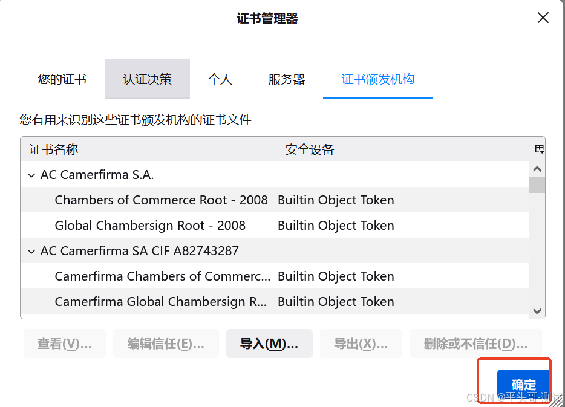Select Camerfirma Chambers of Commerc... certificate row
The height and width of the screenshot is (407, 565).
[275, 276]
